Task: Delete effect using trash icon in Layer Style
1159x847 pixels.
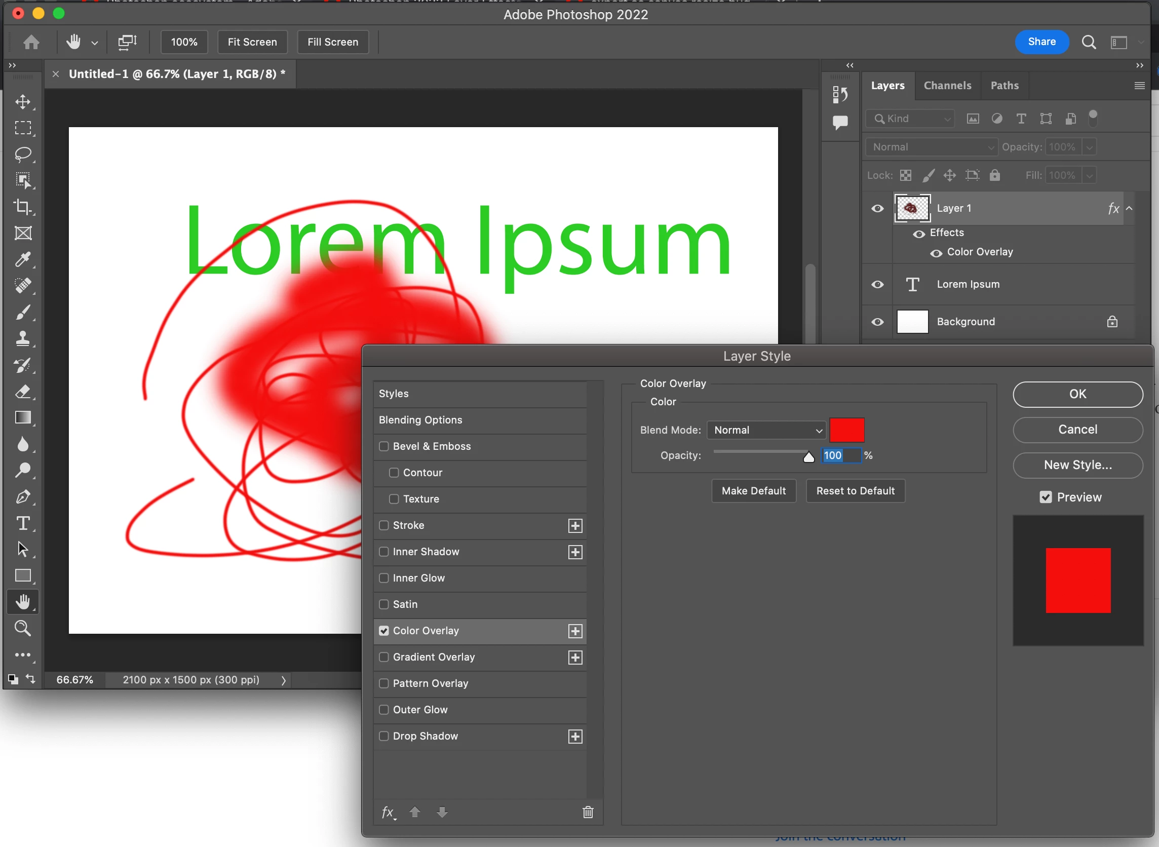Action: 588,812
